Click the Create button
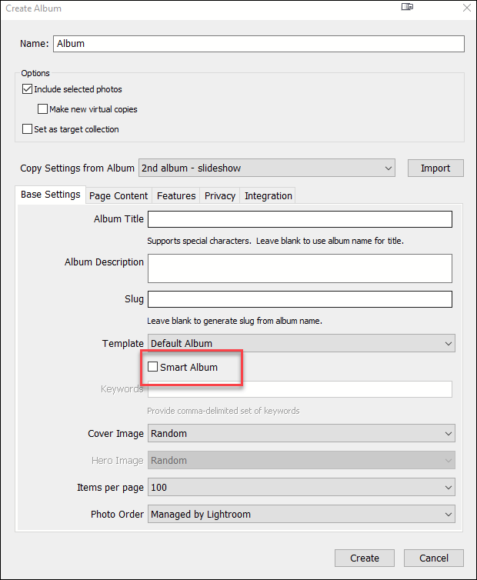 (x=365, y=558)
